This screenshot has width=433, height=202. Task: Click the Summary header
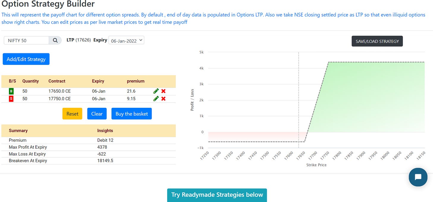point(18,131)
